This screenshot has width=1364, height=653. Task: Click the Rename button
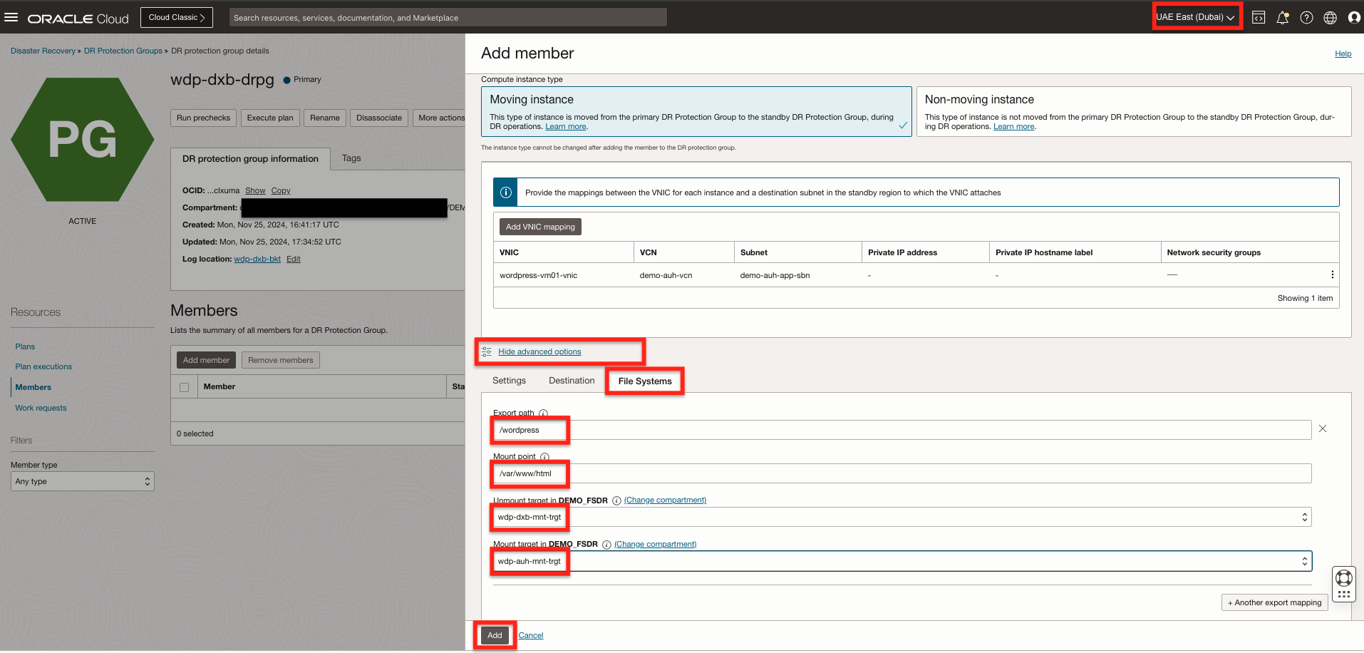(x=325, y=118)
